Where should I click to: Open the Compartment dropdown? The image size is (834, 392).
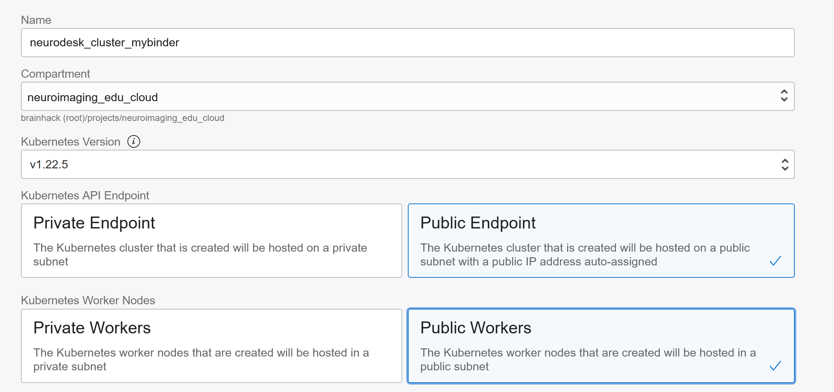pyautogui.click(x=407, y=96)
